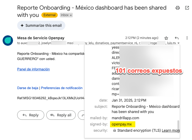Print this email with the printer icon

click(x=177, y=8)
